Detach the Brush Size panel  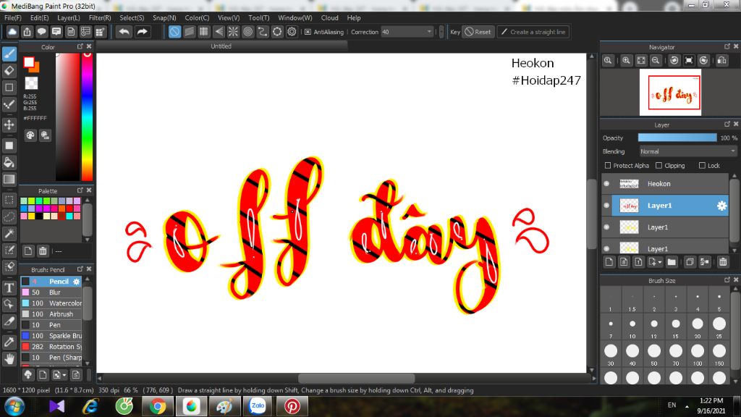click(727, 280)
